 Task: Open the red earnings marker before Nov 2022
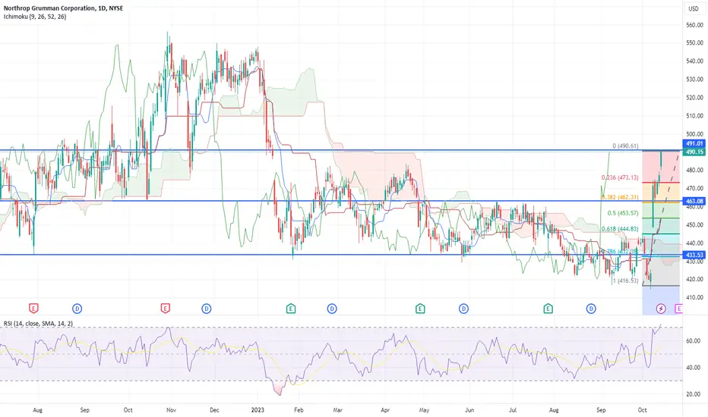click(x=166, y=309)
